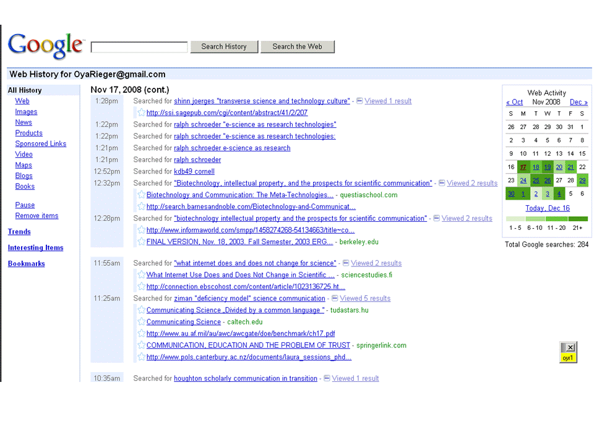Open the kdb49 cornell search query
This screenshot has width=594, height=445.
(x=194, y=171)
